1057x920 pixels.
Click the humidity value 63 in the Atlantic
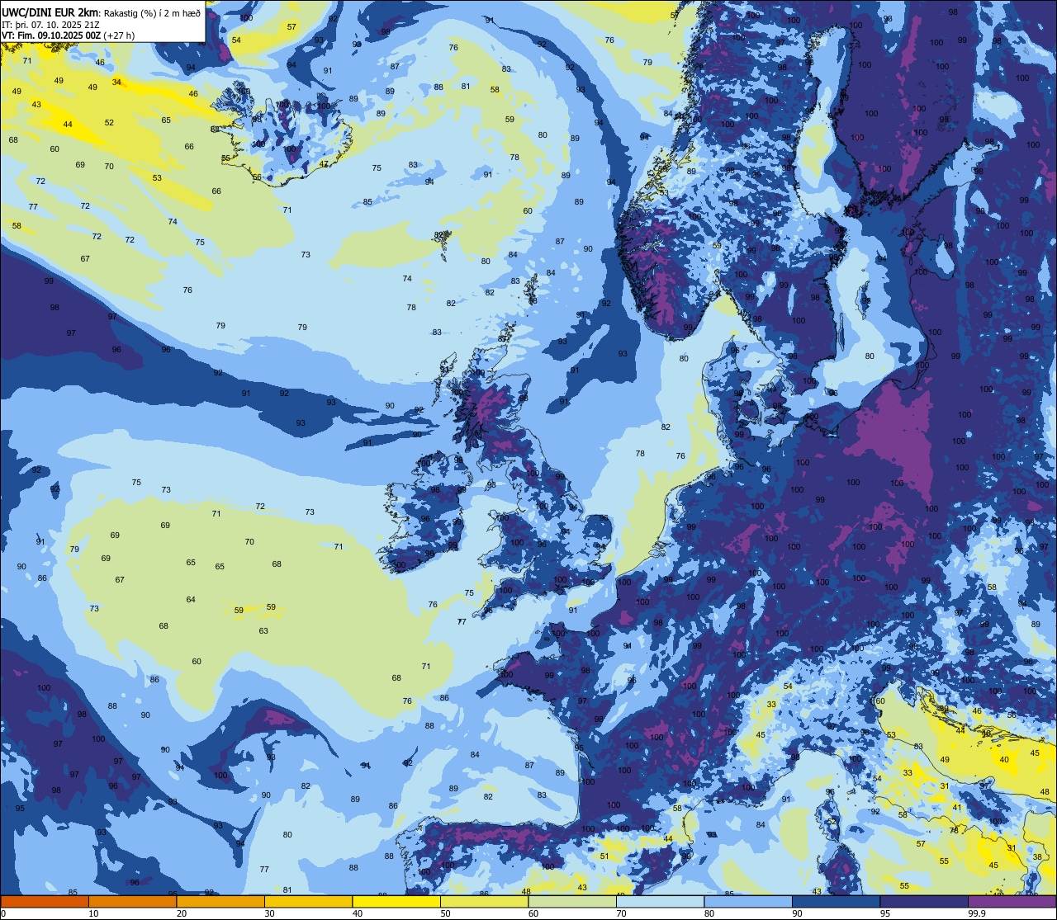point(263,631)
